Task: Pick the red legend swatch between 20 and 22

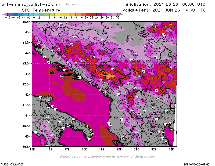Action: pos(89,14)
